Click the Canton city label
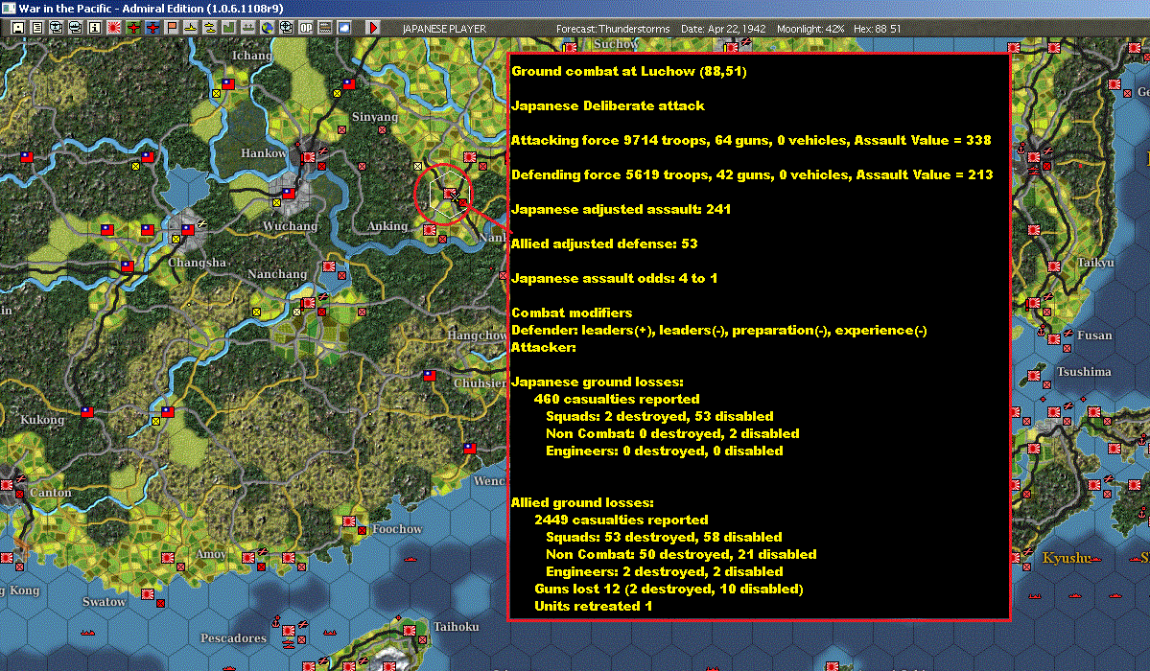The image size is (1150, 671). (51, 493)
